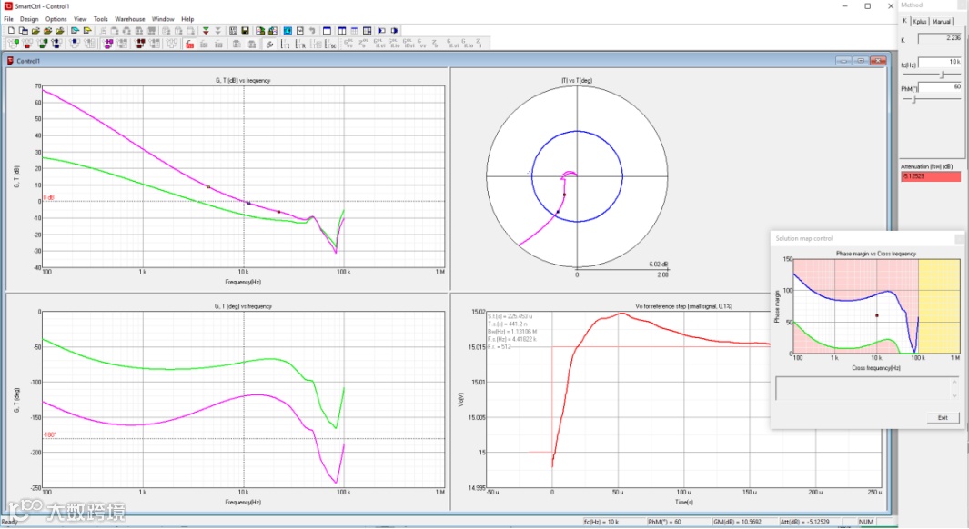Click the wrench settings toolbar icon

[x=269, y=44]
